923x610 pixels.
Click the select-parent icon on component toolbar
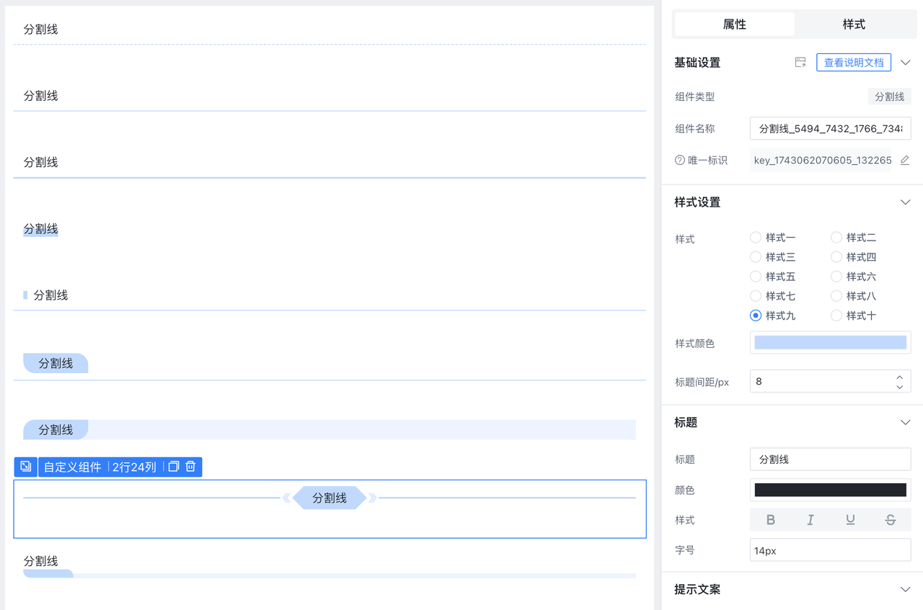click(x=25, y=467)
